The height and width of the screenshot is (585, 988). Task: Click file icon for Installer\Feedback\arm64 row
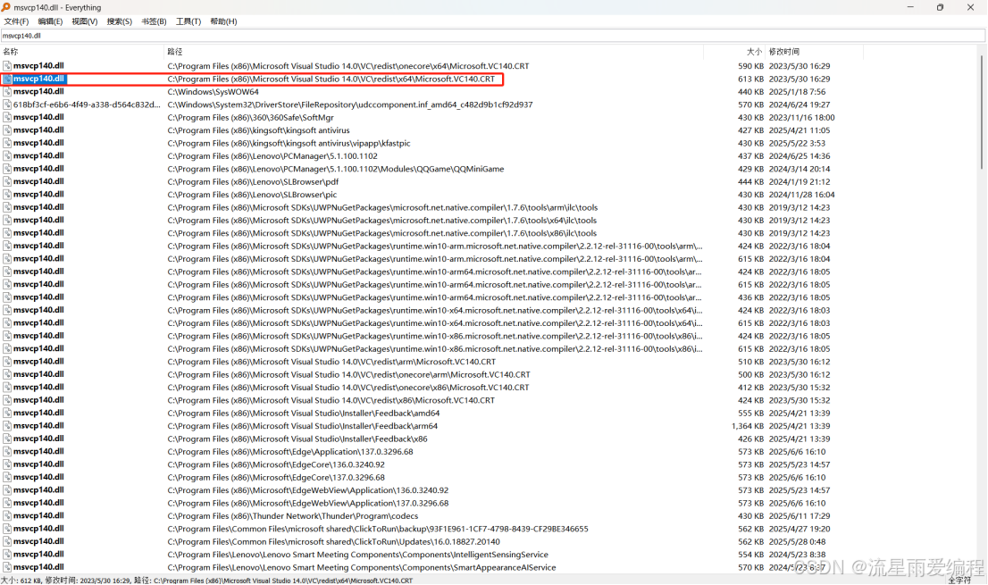[7, 426]
